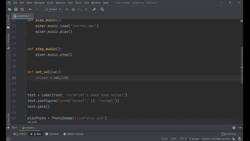Click fold end marker on line 22
Image resolution: width=250 pixels, height=141 pixels.
(x=26, y=78)
